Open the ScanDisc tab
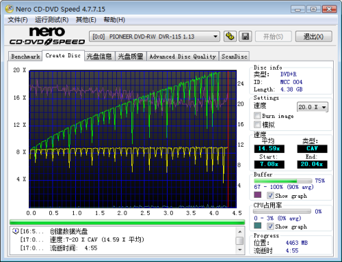Screen dimensions: 342x262 pyautogui.click(x=234, y=57)
